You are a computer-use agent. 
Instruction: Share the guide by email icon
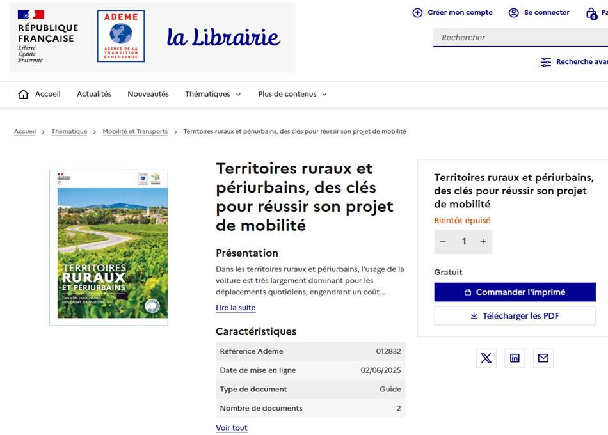coord(543,358)
